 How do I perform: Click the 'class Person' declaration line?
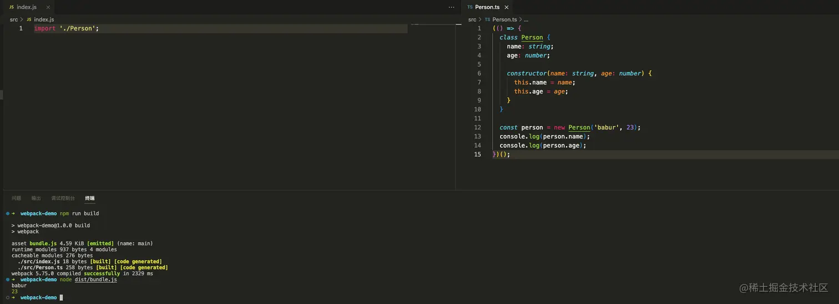click(x=525, y=38)
